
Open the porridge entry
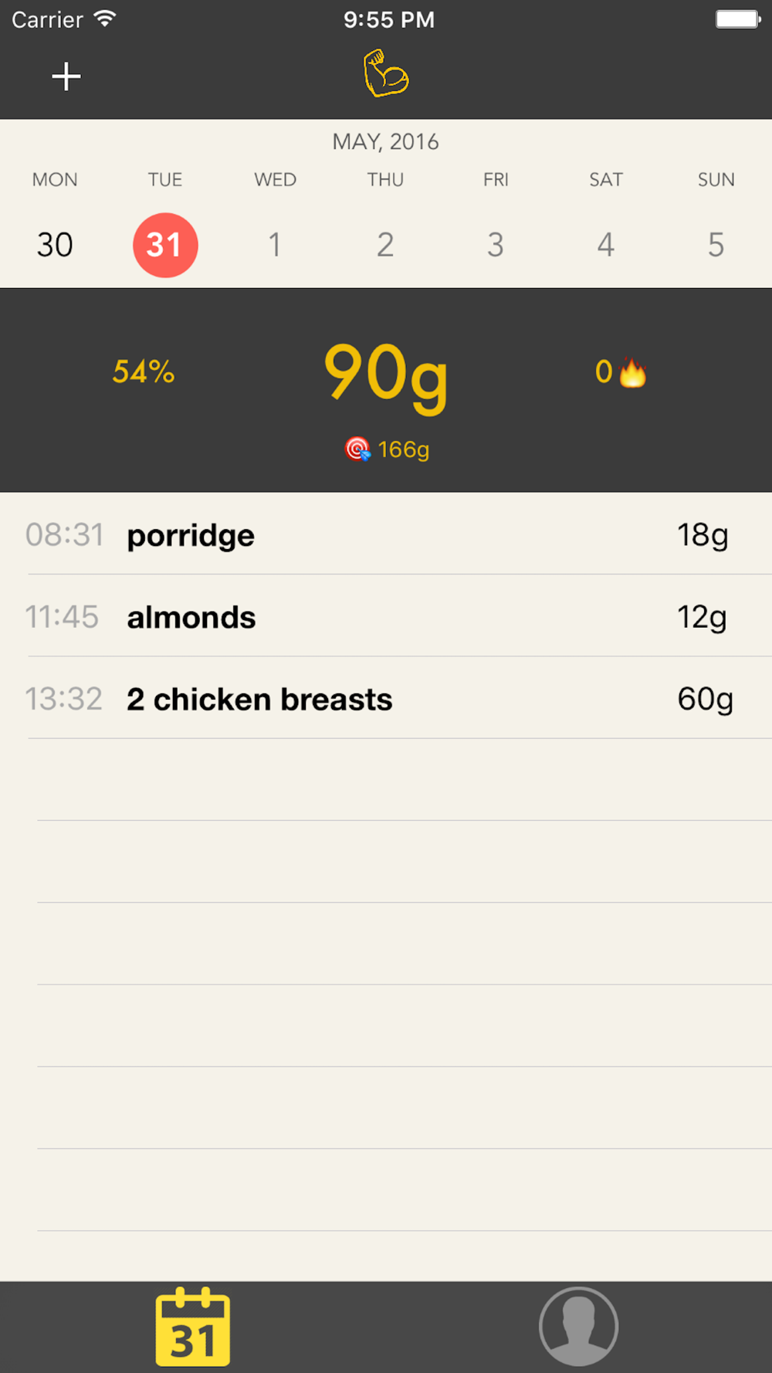tap(386, 535)
